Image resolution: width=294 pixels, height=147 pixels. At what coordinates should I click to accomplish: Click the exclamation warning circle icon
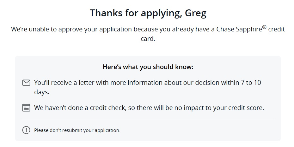[x=26, y=130]
